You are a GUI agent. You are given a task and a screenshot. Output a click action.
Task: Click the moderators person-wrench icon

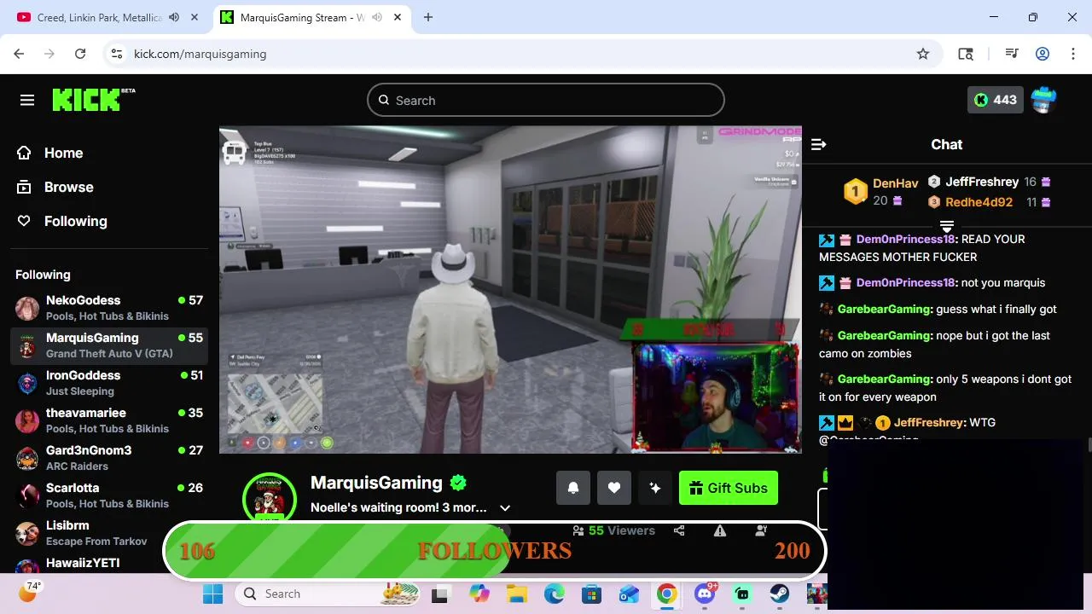pyautogui.click(x=761, y=530)
